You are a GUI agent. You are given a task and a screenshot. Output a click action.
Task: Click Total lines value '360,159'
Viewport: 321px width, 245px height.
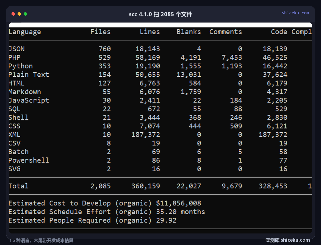[x=146, y=186]
